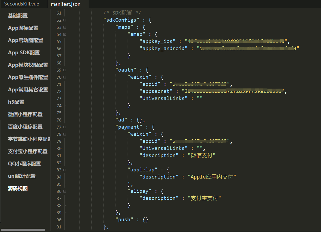Click line number 91 in gutter
The image size is (321, 232).
pos(59,227)
